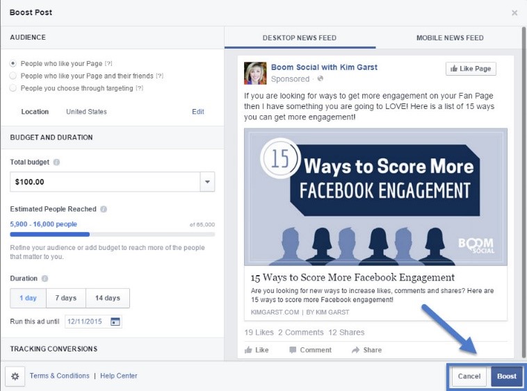Open help for People who like your Page
527x391 pixels.
(108, 63)
